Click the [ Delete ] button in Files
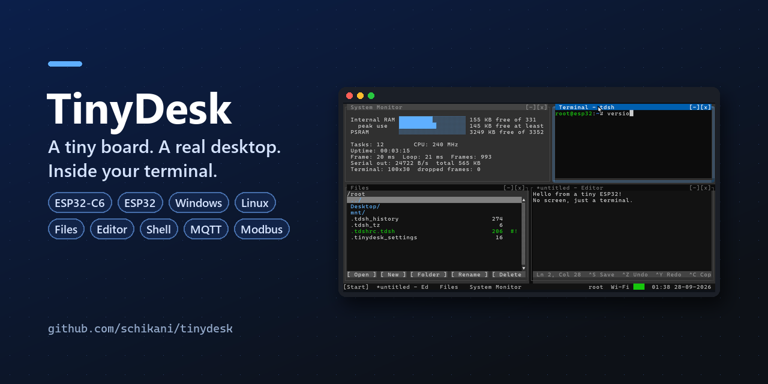 (509, 275)
